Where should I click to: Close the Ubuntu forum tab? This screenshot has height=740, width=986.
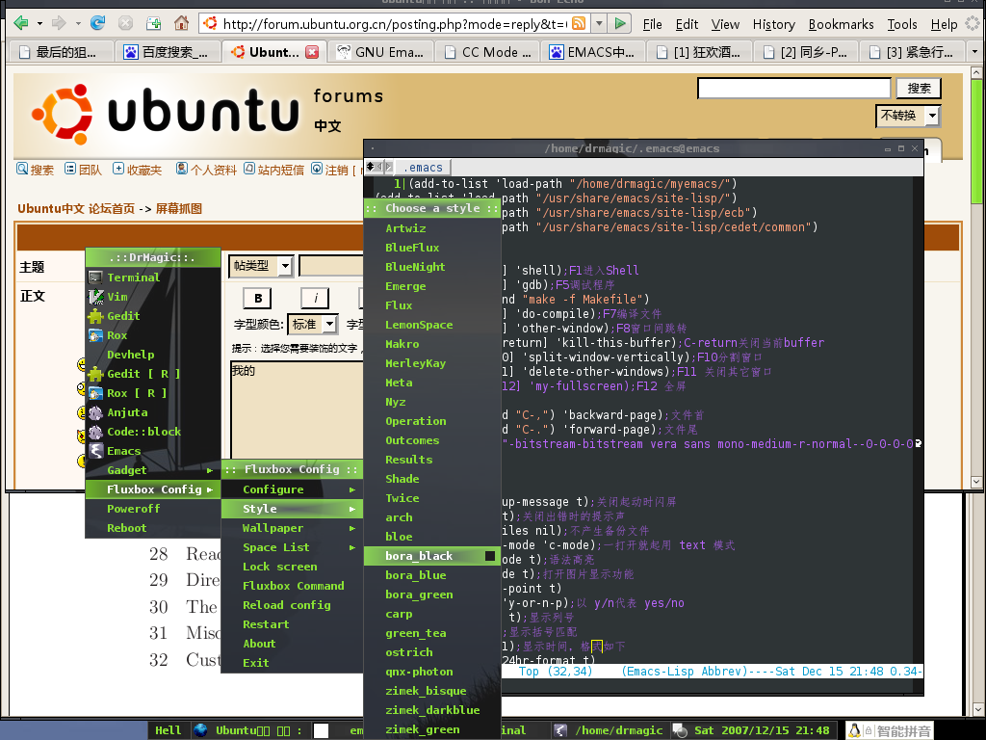312,52
